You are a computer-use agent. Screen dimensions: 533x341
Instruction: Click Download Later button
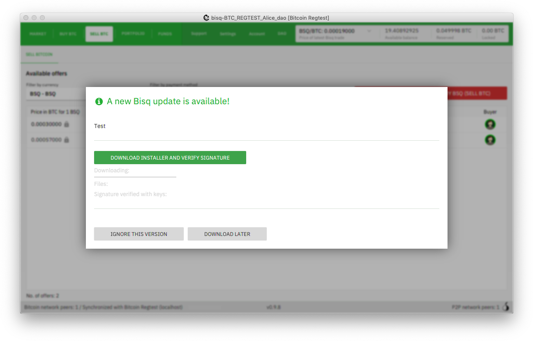[x=227, y=234]
